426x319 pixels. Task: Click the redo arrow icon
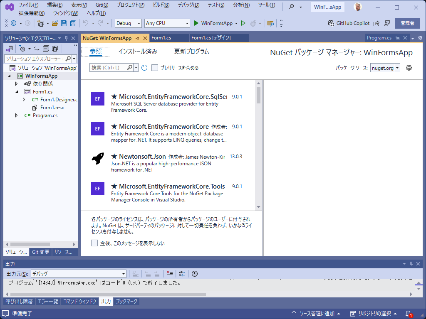(x=100, y=23)
